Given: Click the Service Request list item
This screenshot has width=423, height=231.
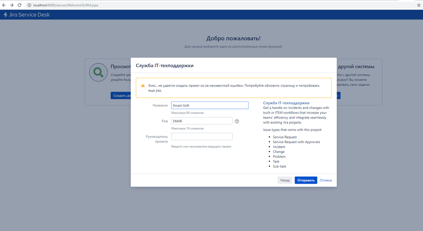Looking at the screenshot, I should click(285, 137).
